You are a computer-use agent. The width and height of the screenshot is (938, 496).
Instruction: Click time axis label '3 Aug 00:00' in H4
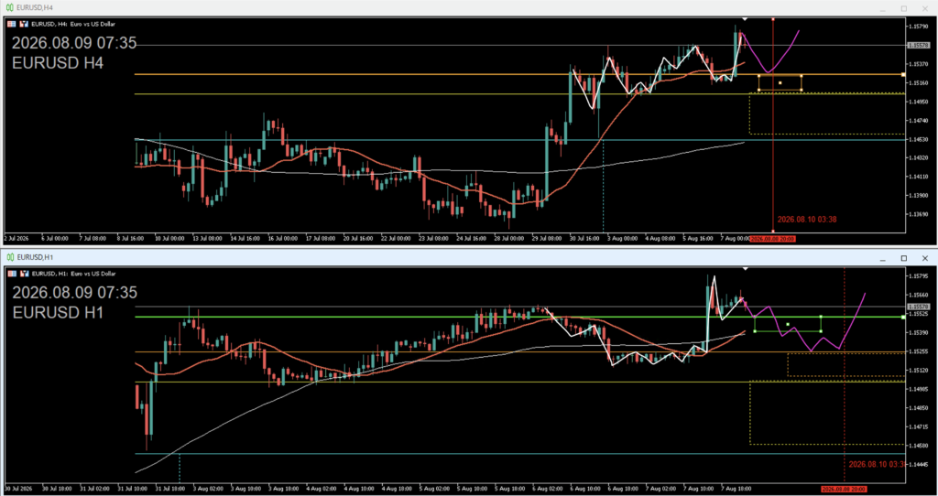click(x=624, y=239)
